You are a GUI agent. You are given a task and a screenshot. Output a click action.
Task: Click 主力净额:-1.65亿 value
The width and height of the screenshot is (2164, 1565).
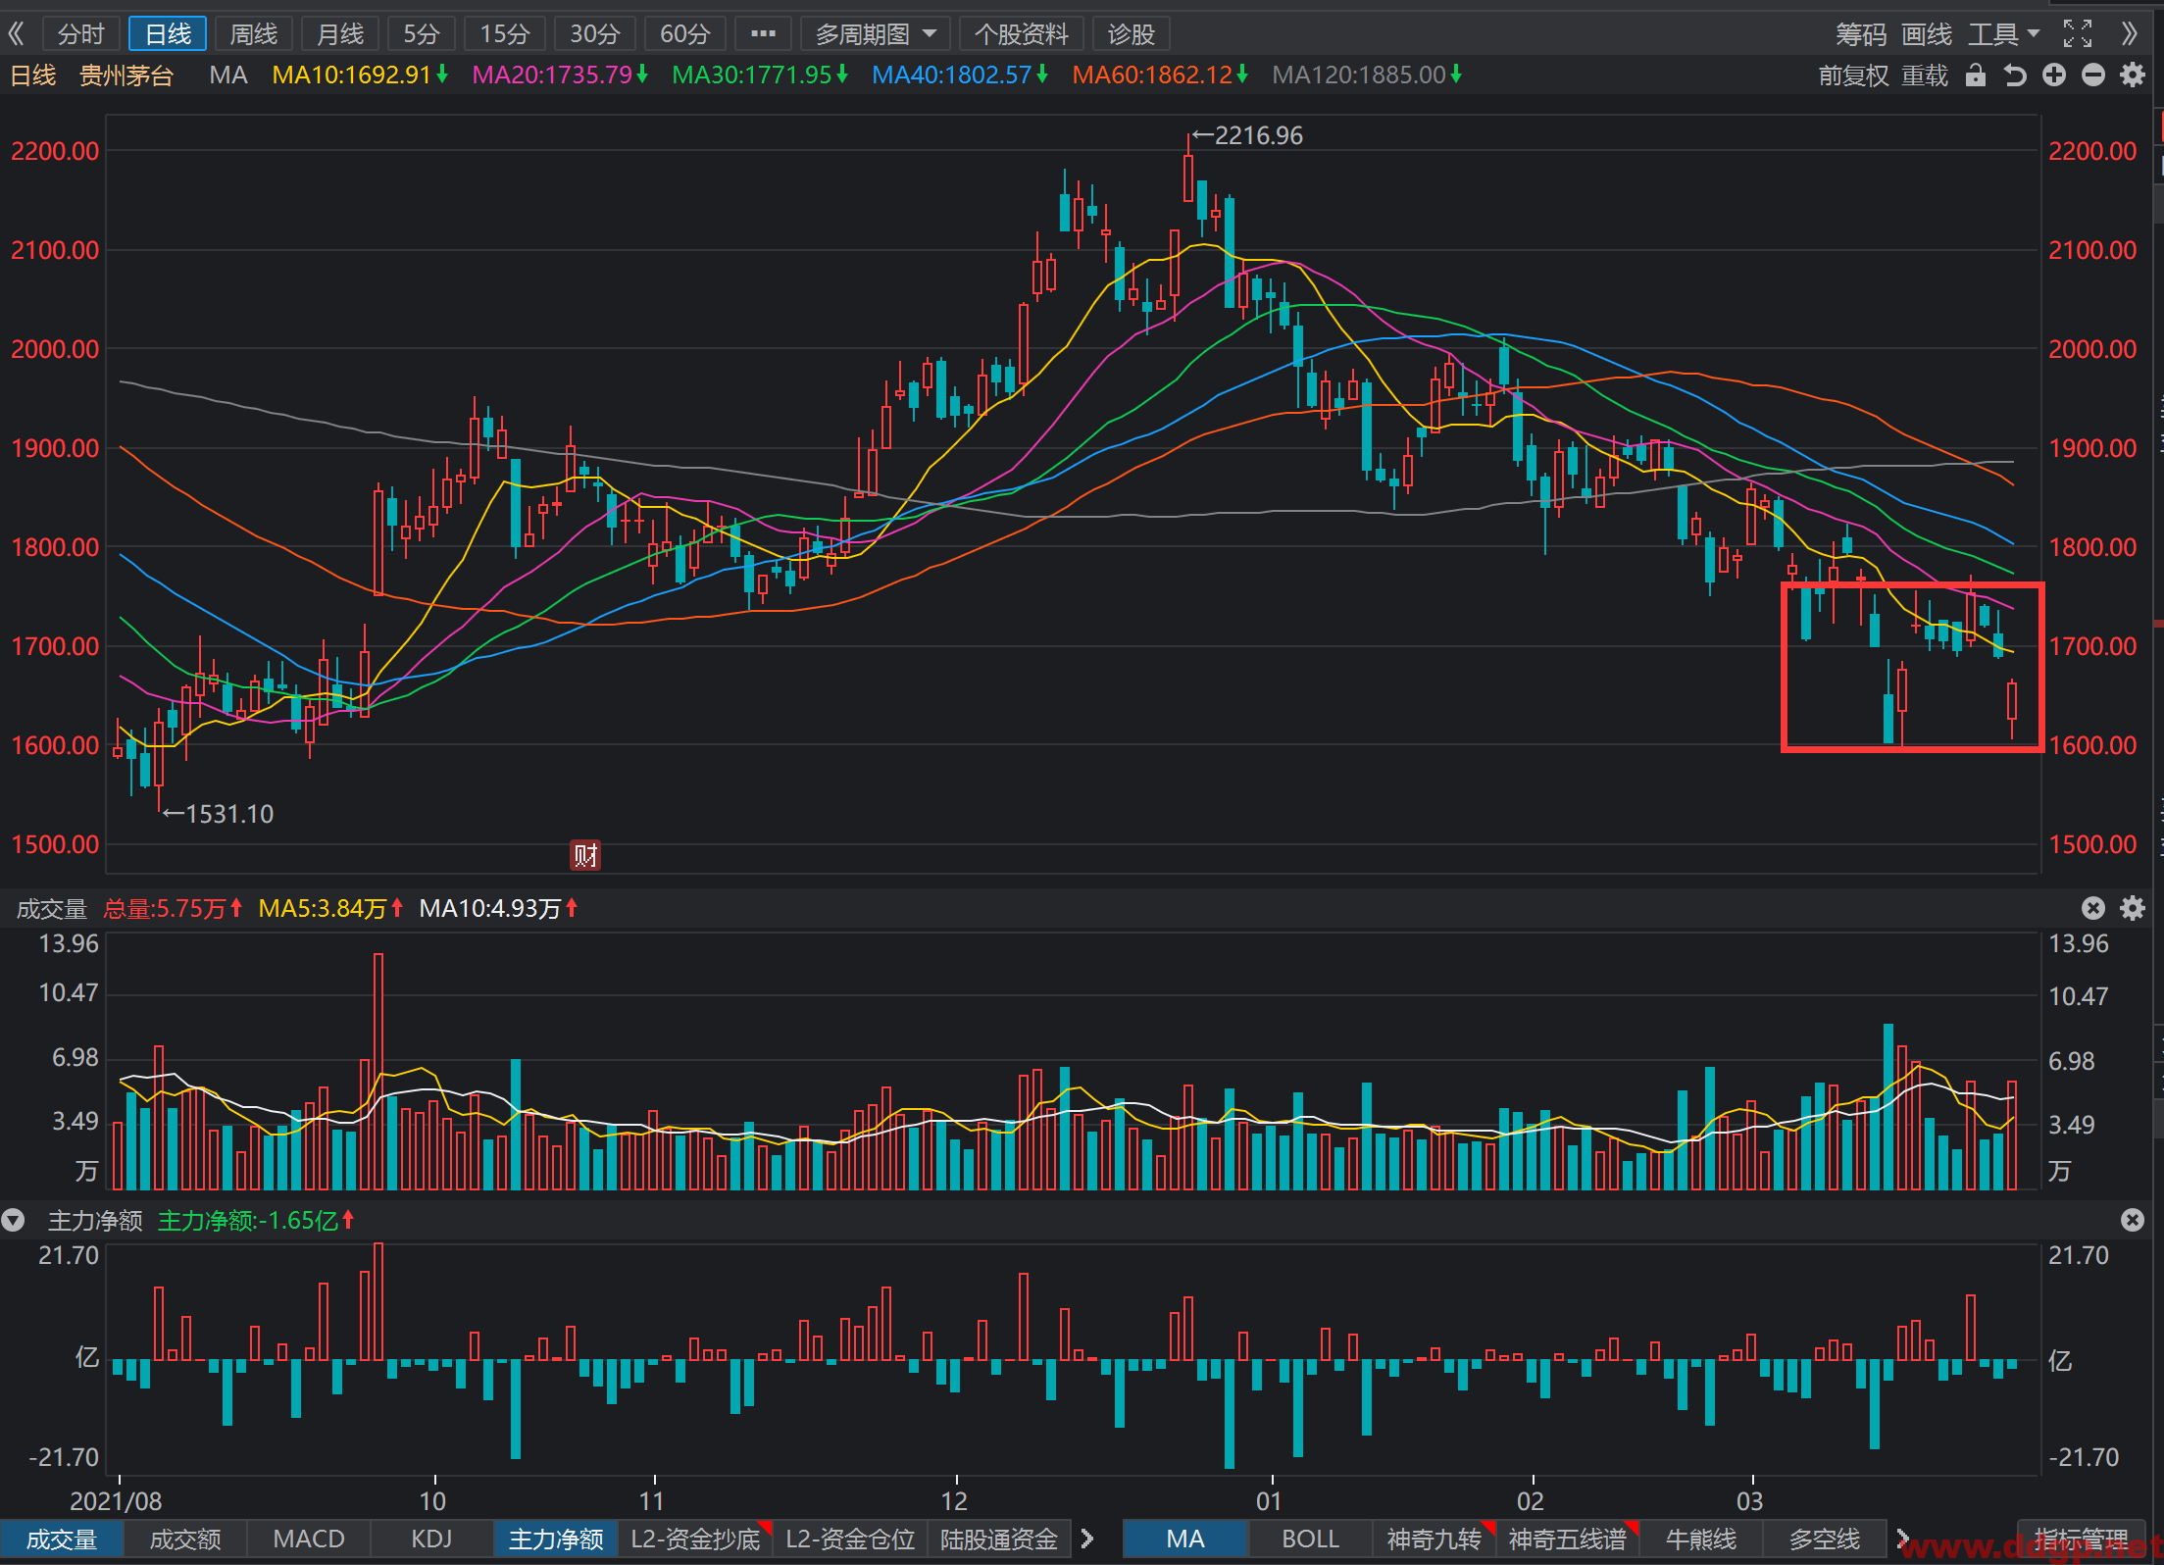[x=248, y=1221]
